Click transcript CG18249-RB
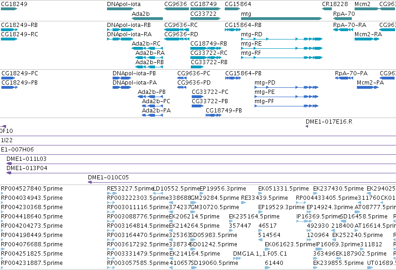Image resolution: width=396 pixels, height=270 pixels. pos(19,25)
